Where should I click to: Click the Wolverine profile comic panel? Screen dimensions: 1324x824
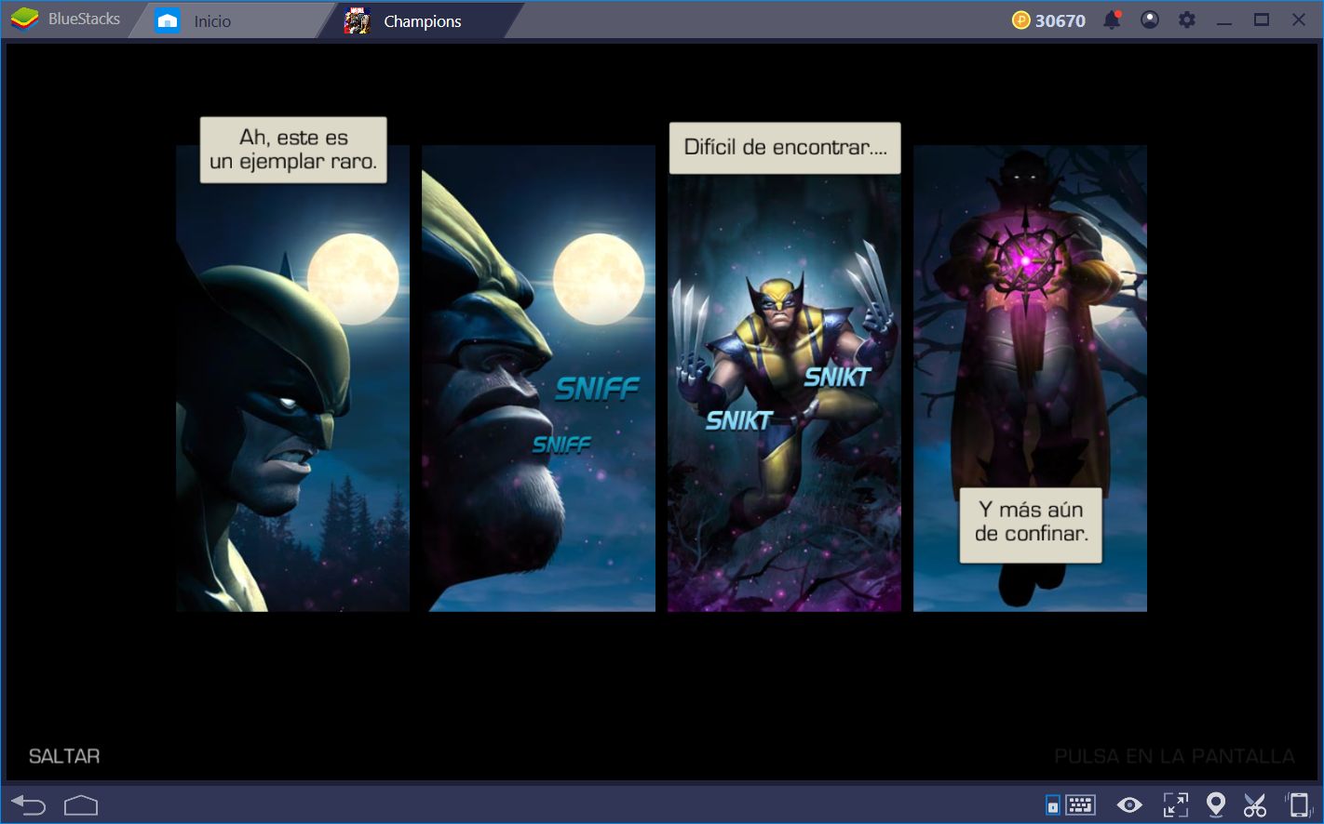[292, 378]
